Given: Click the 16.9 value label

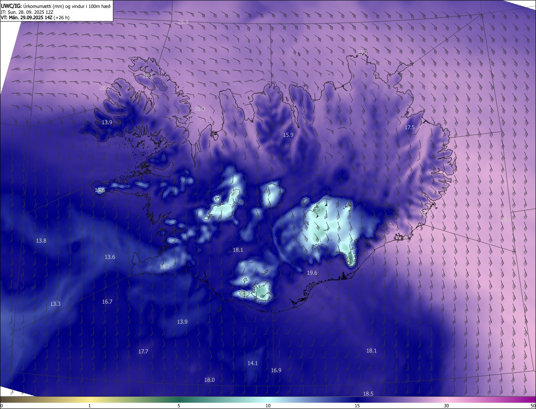Looking at the screenshot, I should click(x=276, y=371).
